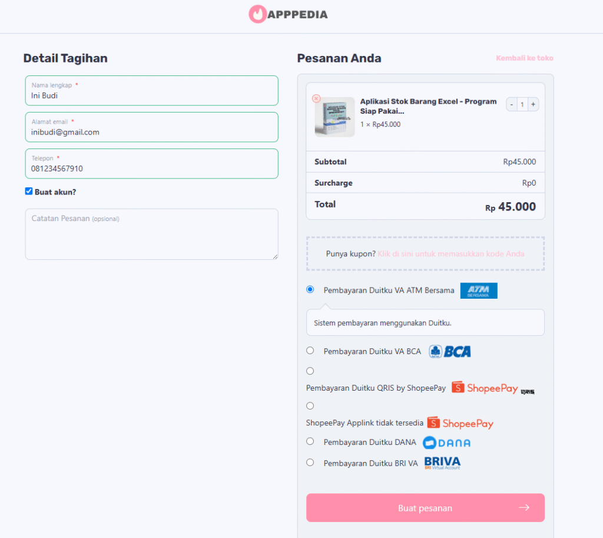Screen dimensions: 603x538
Task: Open the coupon code entry link
Action: pos(450,253)
